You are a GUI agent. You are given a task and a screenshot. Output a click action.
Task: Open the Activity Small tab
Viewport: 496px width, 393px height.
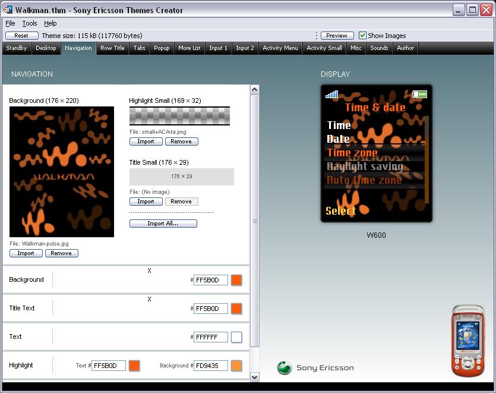click(324, 48)
